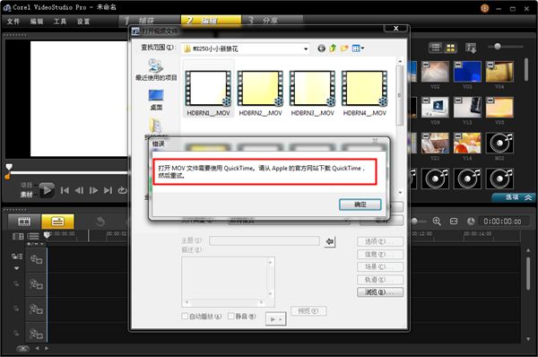
Task: Switch to storyboard view
Action: click(x=24, y=222)
